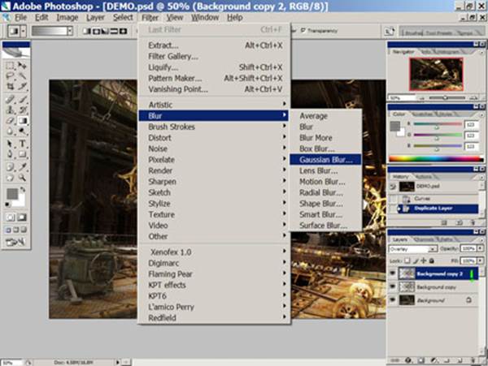
Task: Select the Eraser tool
Action: (x=10, y=120)
